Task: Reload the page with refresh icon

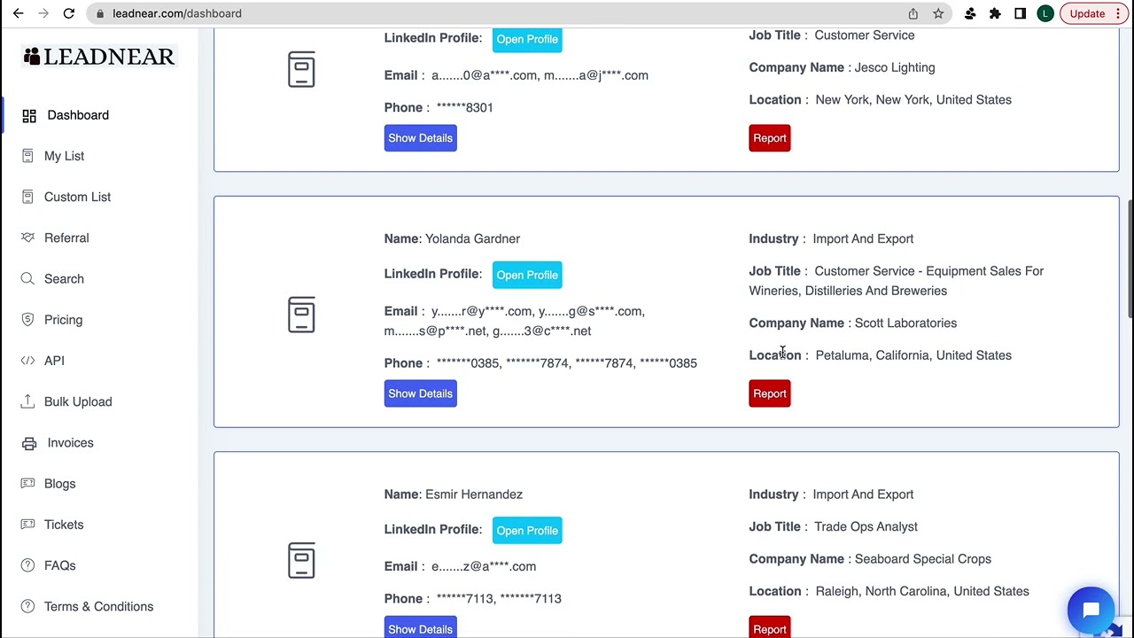Action: 68,13
